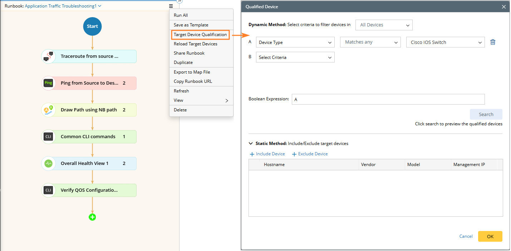Click the Draw Path node icon

point(48,110)
